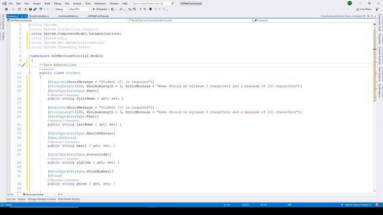Click the Comment selected lines icon
Image resolution: width=383 pixels, height=215 pixels.
tap(140, 10)
